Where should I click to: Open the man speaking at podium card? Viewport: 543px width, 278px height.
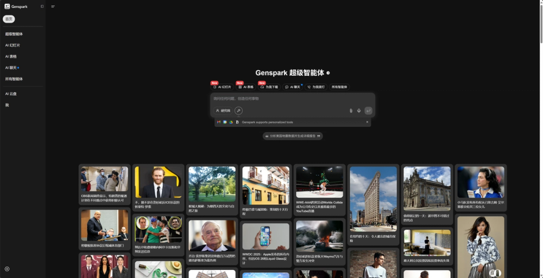pos(105,229)
